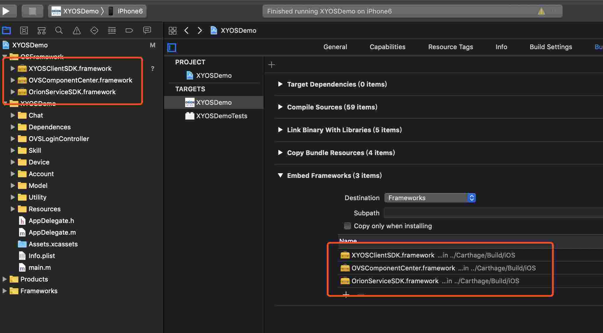Expand the Skill folder
This screenshot has width=603, height=333.
13,150
